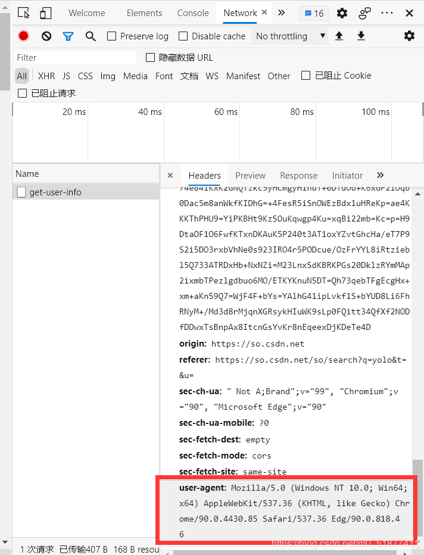The height and width of the screenshot is (555, 424).
Task: Click the 60 ms timeline marker
Action: click(x=226, y=112)
